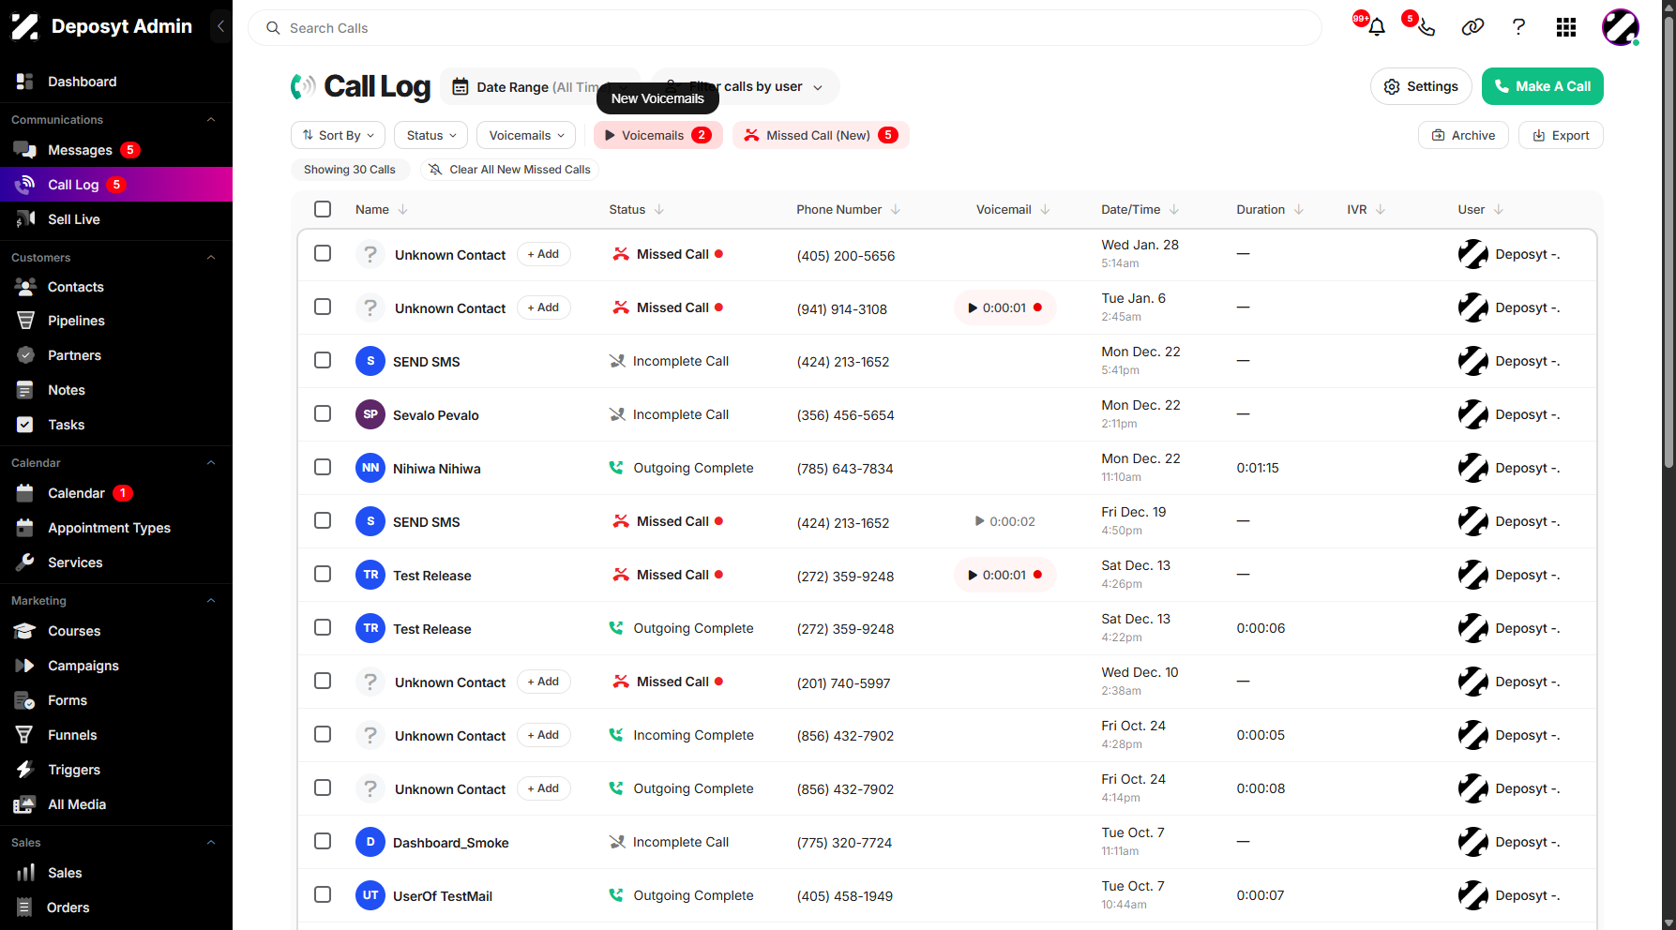The height and width of the screenshot is (930, 1676).
Task: Check the row for (405) 200-5656
Action: (x=323, y=253)
